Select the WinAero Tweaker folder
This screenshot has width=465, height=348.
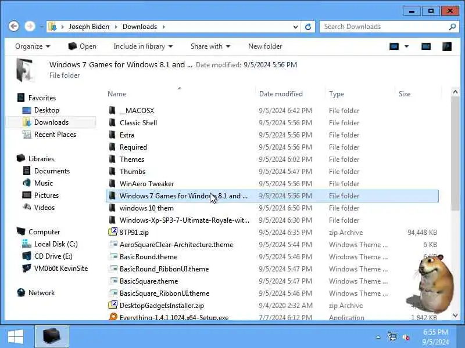(147, 183)
